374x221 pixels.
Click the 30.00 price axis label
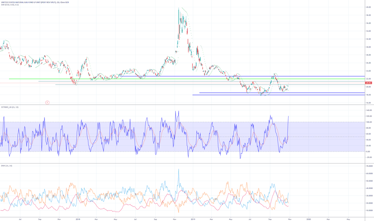point(368,47)
